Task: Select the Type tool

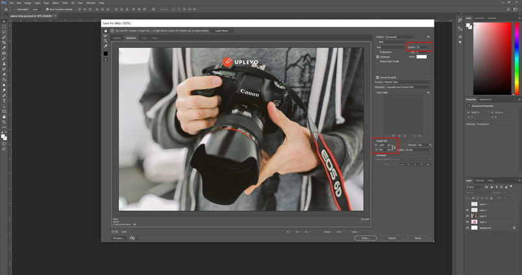Action: (4, 101)
